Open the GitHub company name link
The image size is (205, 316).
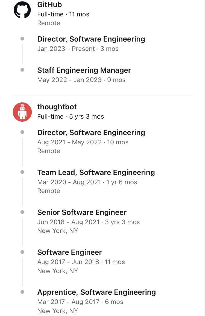click(x=49, y=5)
